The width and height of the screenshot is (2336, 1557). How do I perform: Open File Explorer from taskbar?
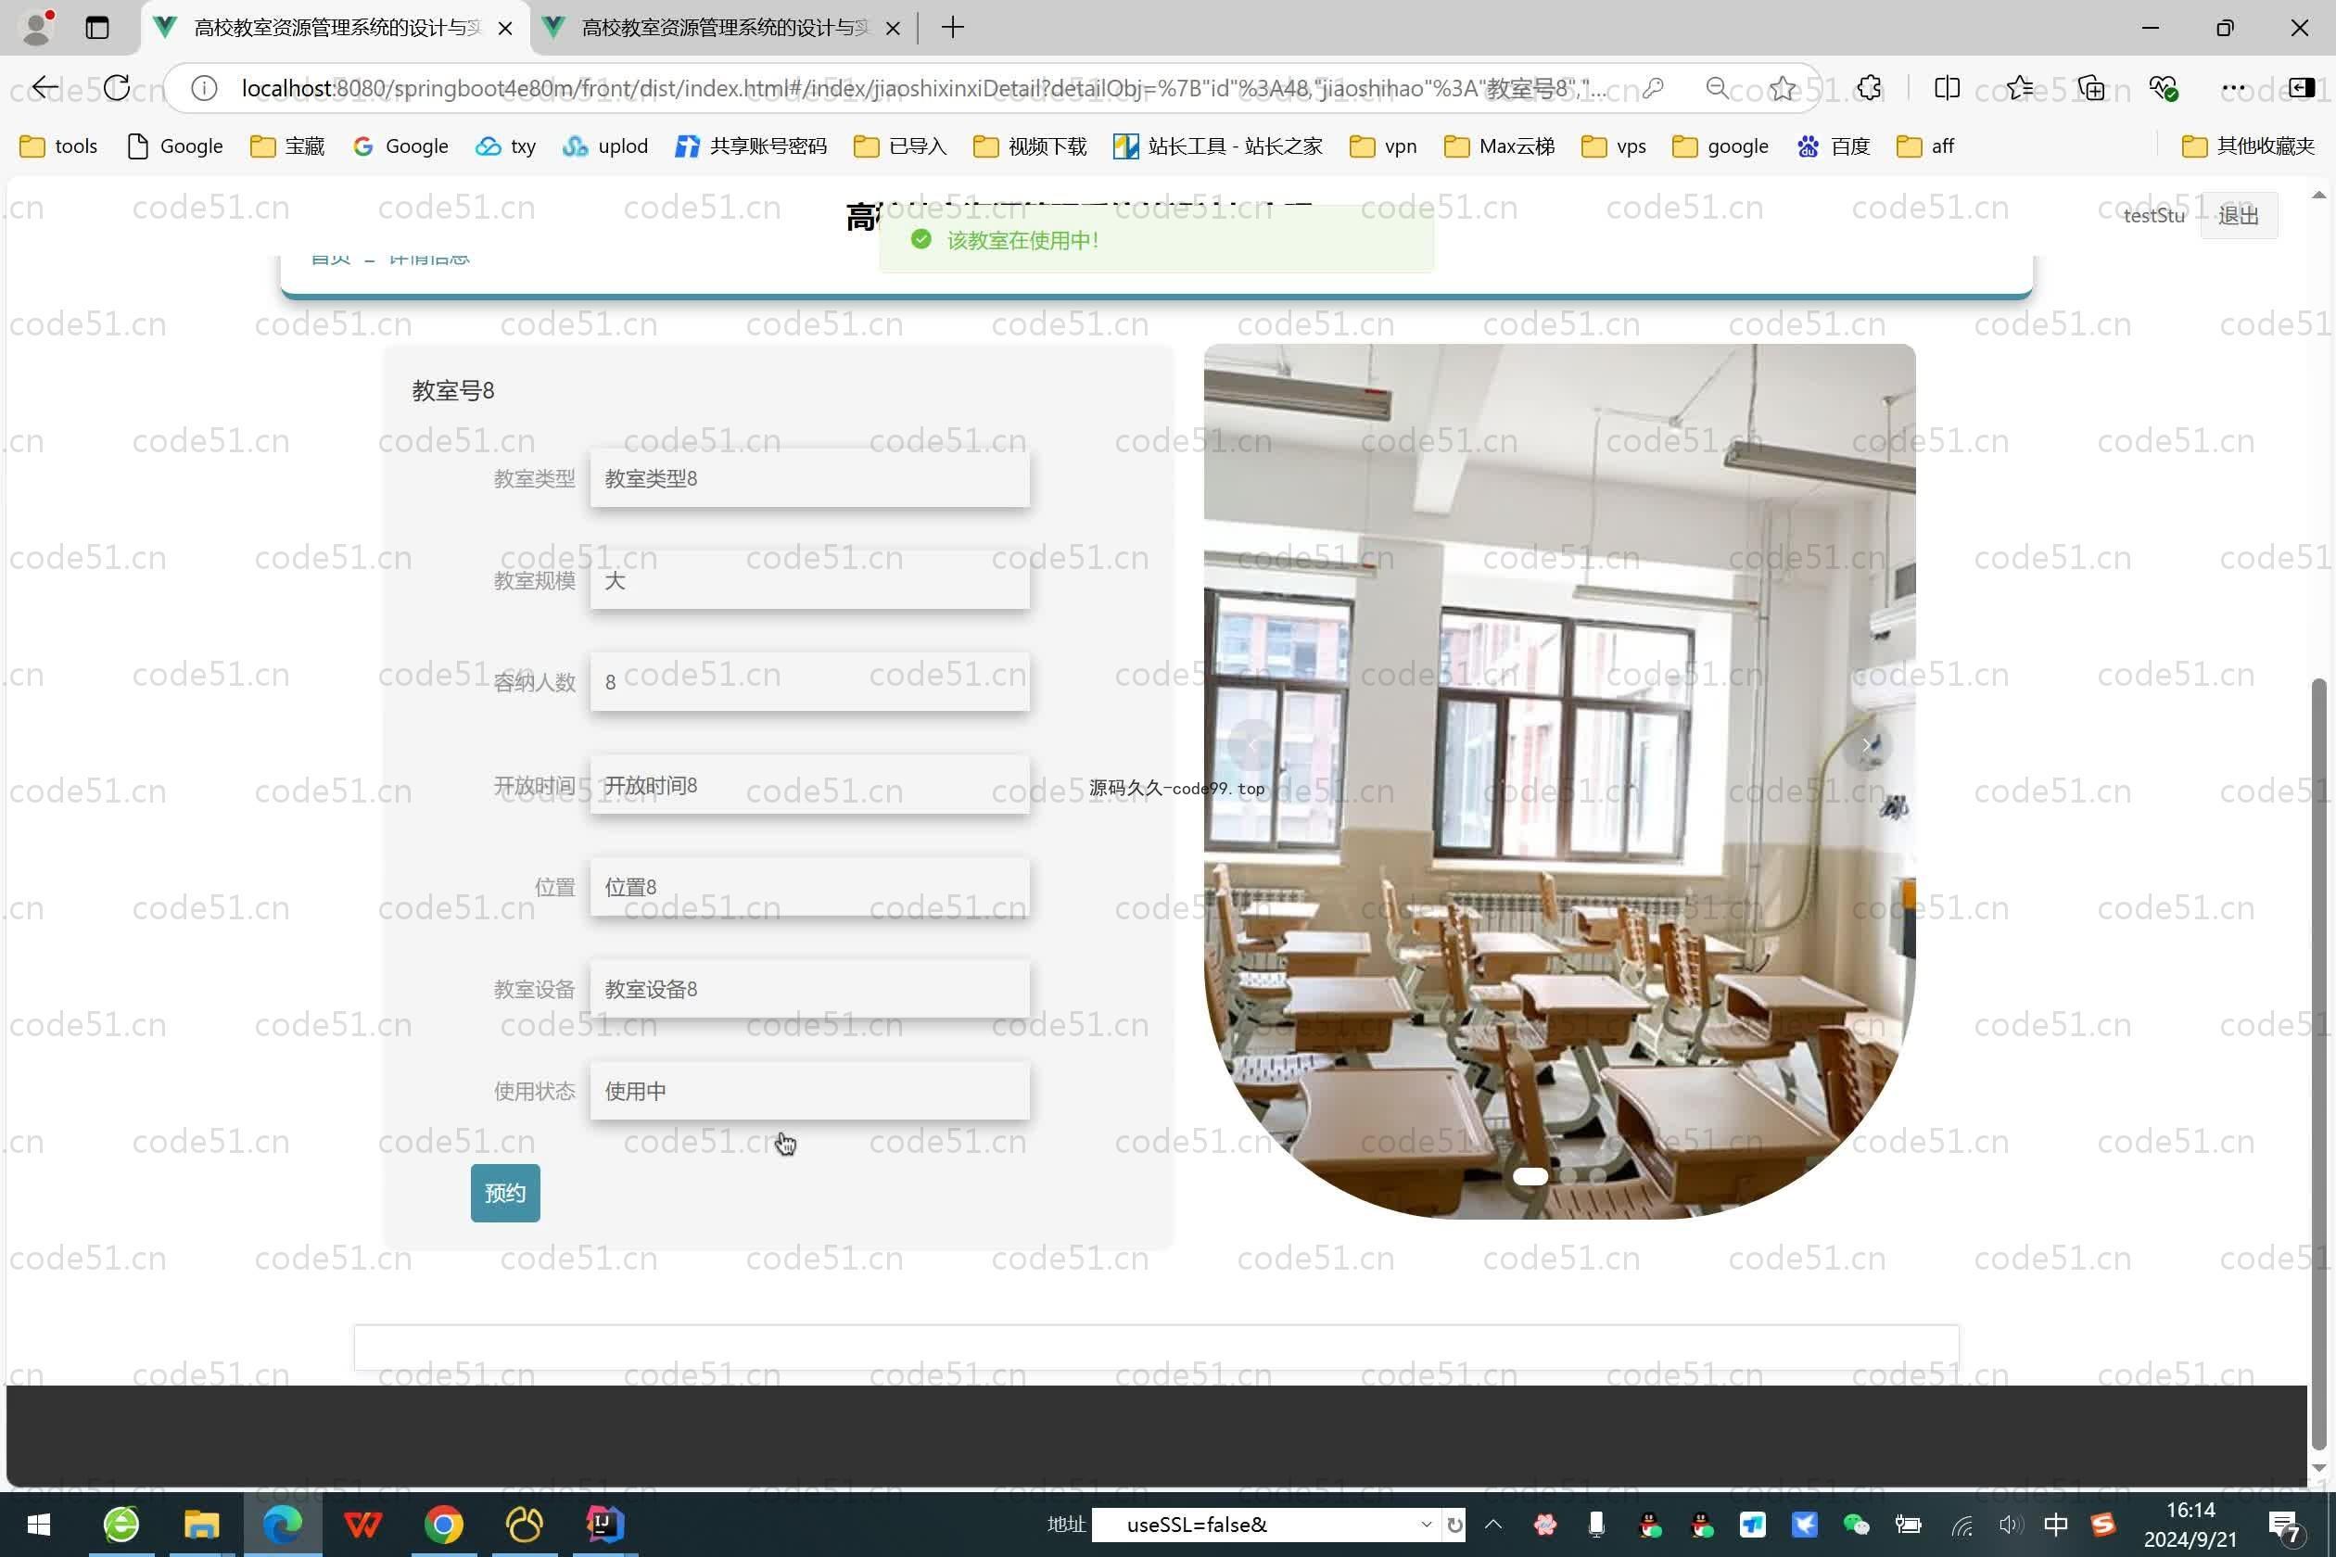(x=202, y=1525)
